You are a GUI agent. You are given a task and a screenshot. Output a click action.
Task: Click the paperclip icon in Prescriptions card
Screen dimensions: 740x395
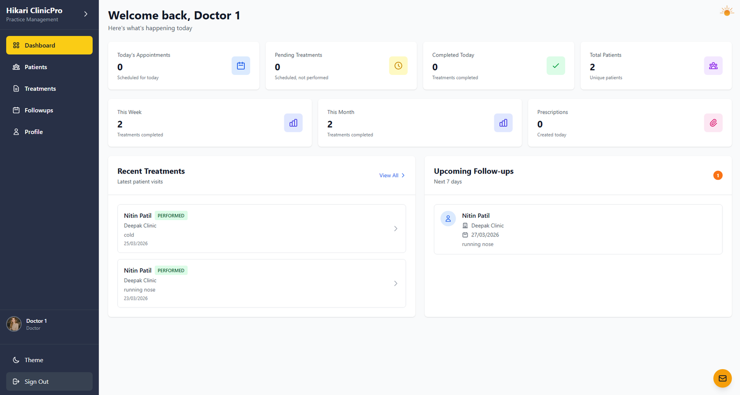(713, 123)
